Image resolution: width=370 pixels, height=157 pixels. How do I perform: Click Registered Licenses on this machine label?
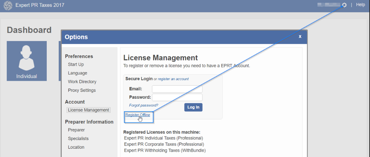162,132
